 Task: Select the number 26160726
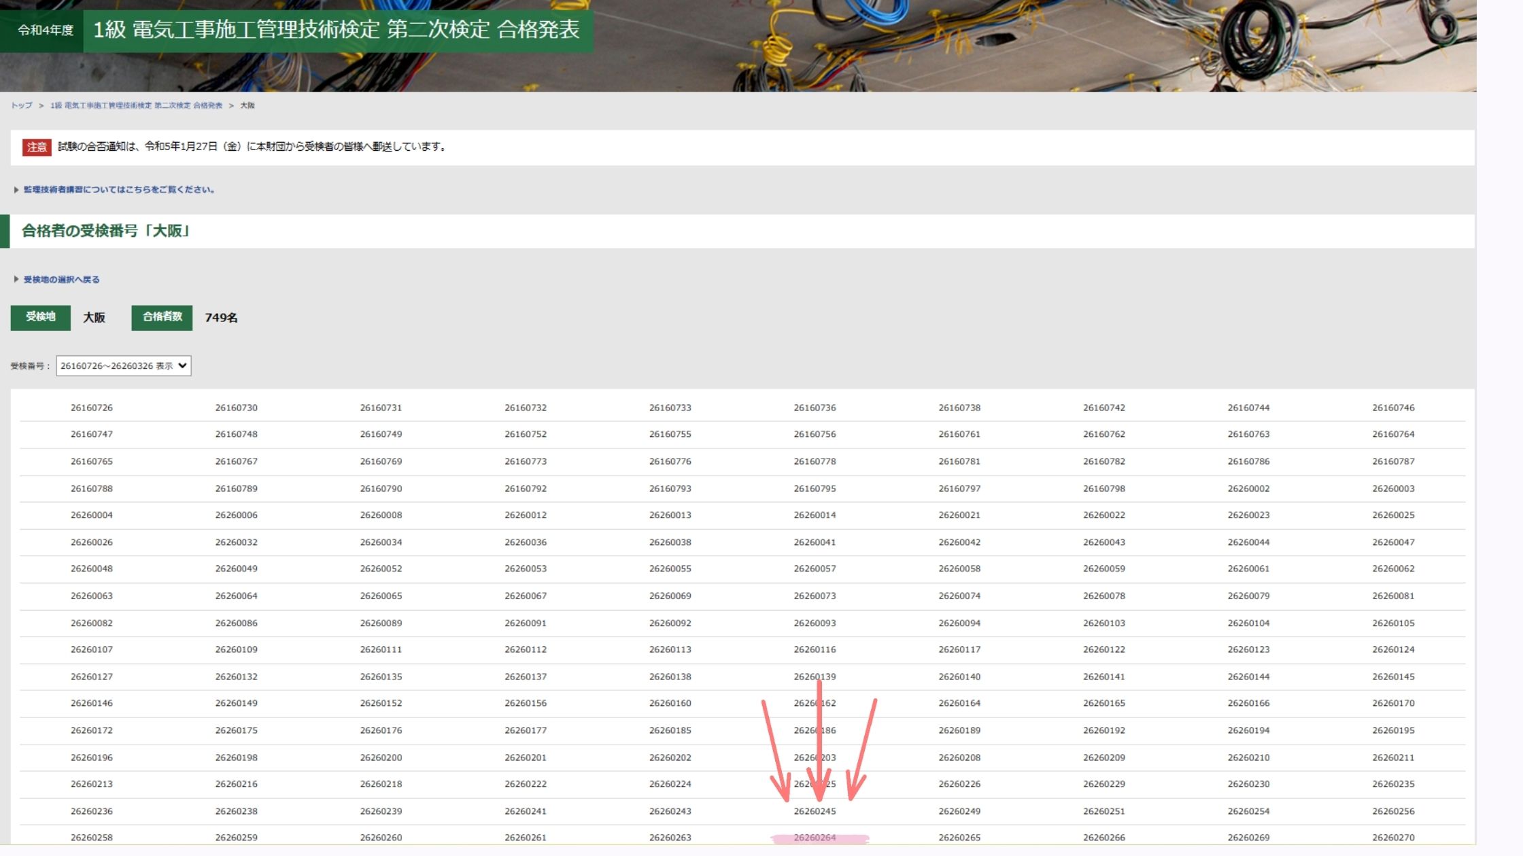[x=92, y=408]
